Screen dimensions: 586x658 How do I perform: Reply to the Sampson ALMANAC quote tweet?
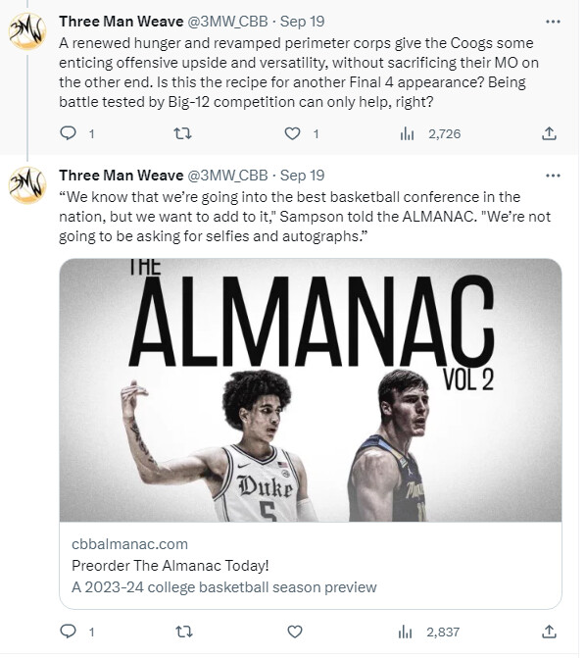tap(69, 632)
